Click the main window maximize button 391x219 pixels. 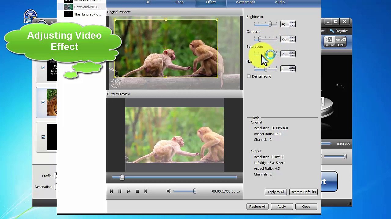pos(336,22)
